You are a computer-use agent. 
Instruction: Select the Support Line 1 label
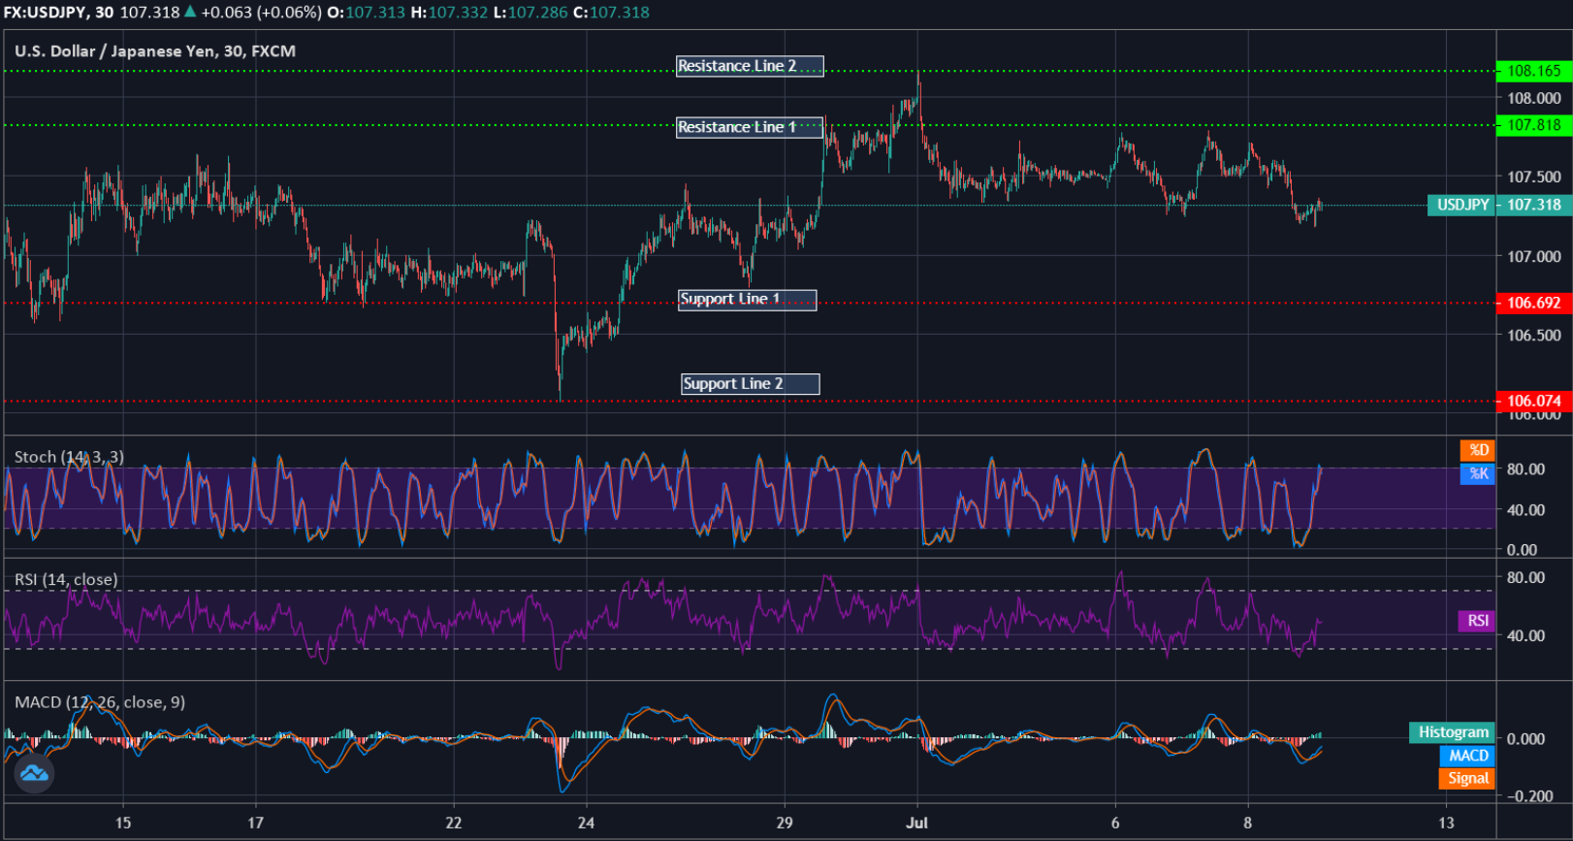pyautogui.click(x=747, y=300)
